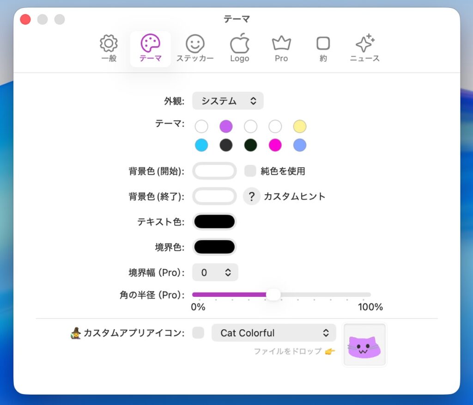Image resolution: width=473 pixels, height=405 pixels.
Task: Pick the cyan theme color swatch
Action: coord(201,145)
